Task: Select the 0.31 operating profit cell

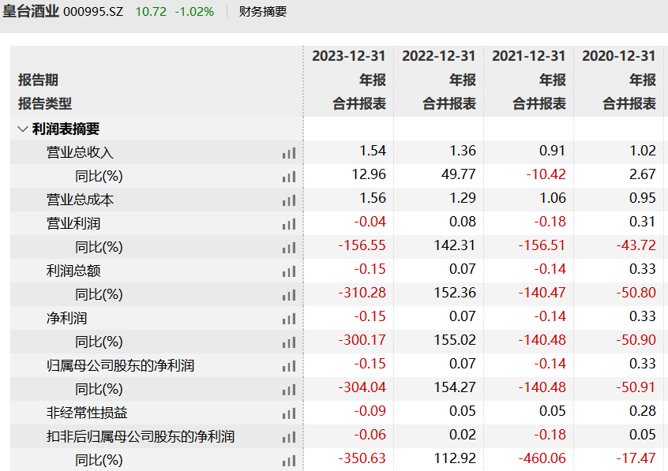Action: pyautogui.click(x=643, y=222)
